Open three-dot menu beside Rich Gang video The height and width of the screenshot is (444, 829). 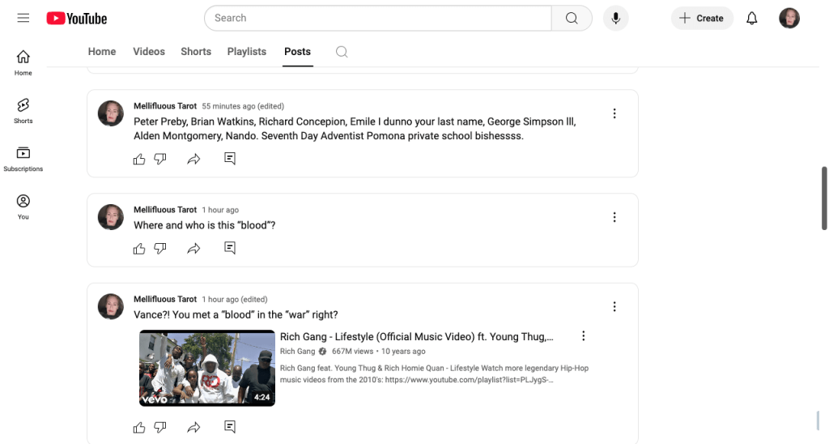click(583, 336)
